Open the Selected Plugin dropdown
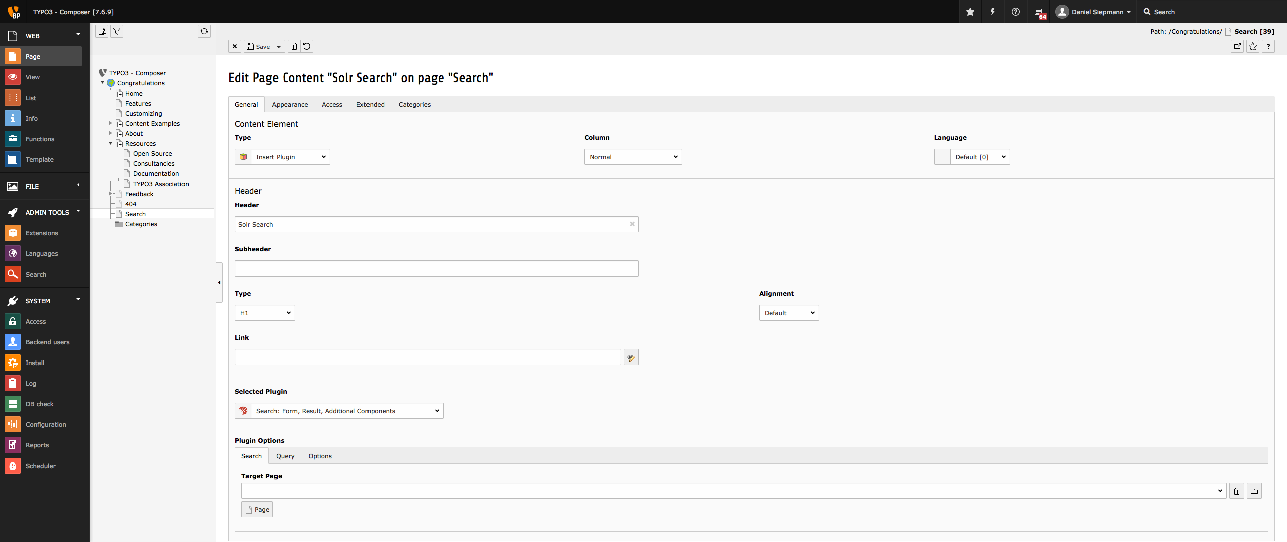 point(347,411)
